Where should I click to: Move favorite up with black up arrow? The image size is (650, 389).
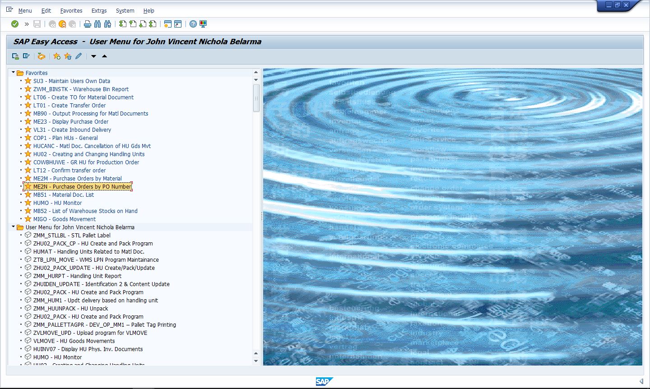tap(105, 56)
